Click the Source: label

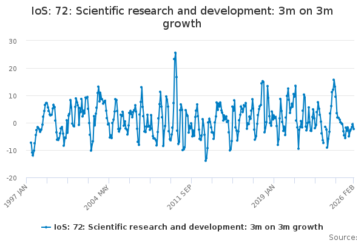[x=343, y=237]
